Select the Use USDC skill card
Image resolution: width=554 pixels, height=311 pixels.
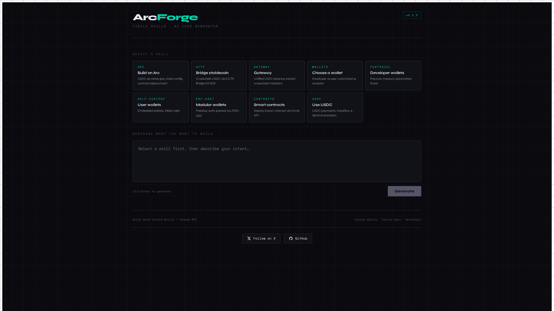tap(335, 107)
